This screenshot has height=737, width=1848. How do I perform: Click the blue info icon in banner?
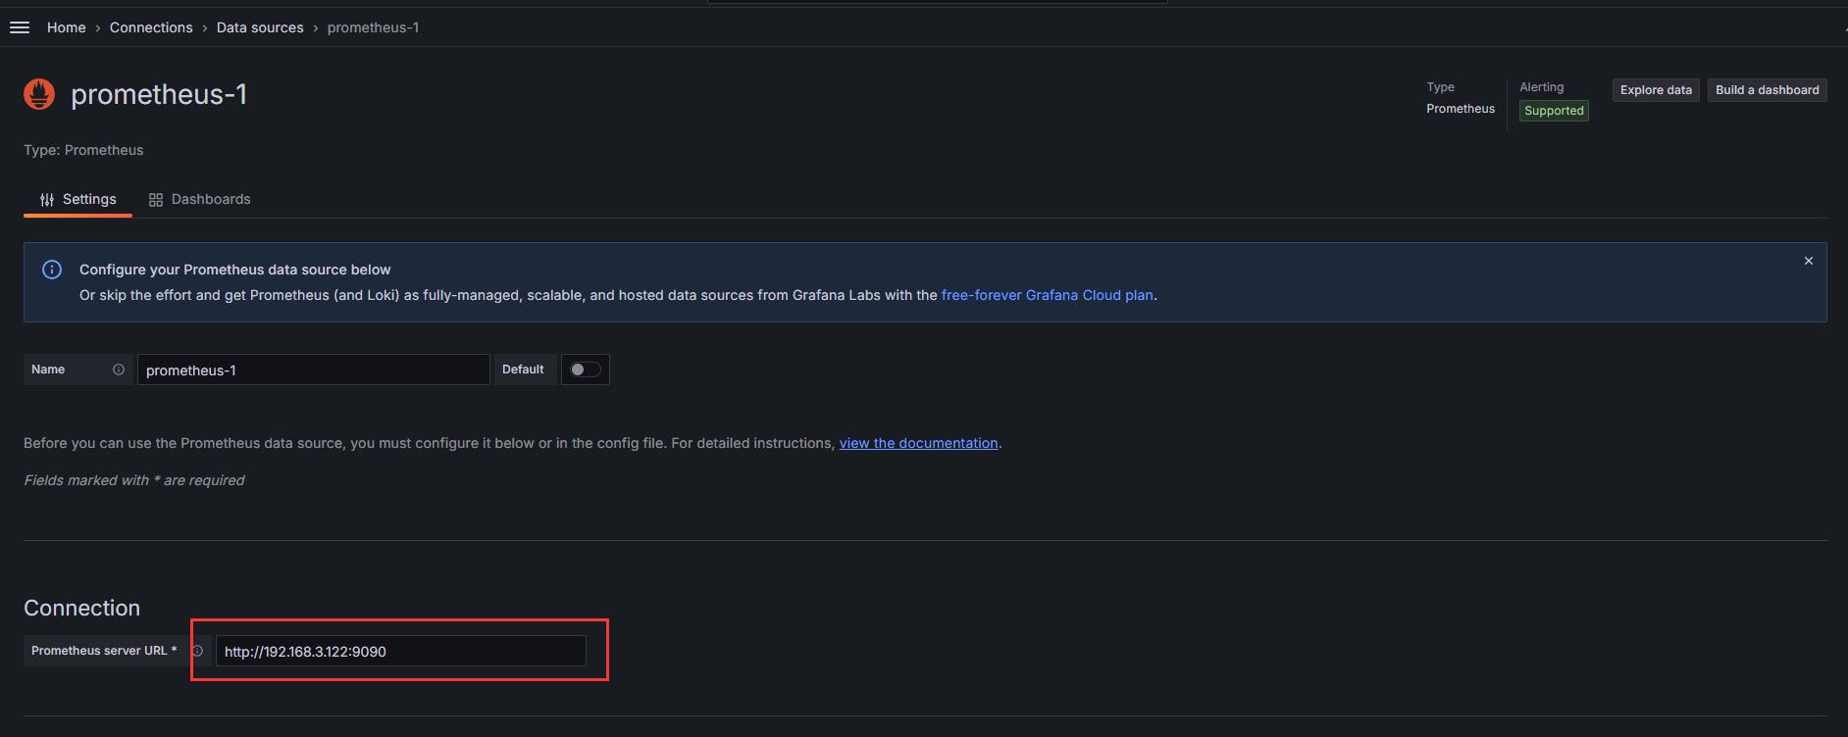[x=52, y=270]
